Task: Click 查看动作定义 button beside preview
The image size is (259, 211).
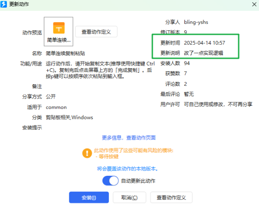Action: pos(96,32)
